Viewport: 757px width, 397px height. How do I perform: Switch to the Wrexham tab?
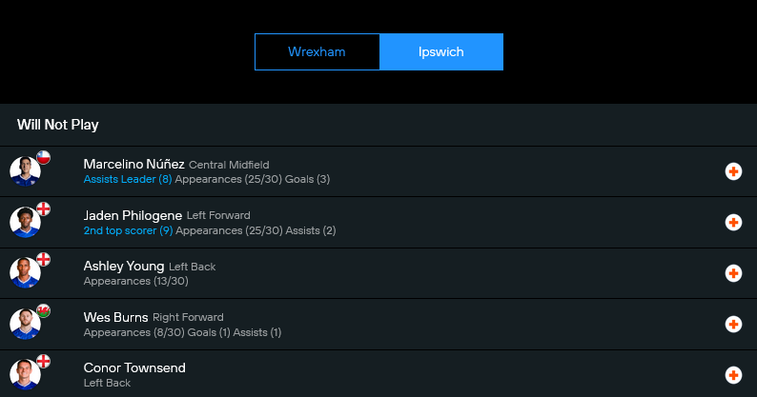point(317,51)
